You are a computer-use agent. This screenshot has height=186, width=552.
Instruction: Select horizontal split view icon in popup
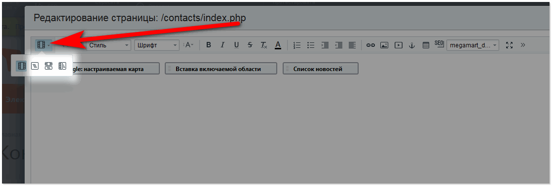tap(48, 66)
